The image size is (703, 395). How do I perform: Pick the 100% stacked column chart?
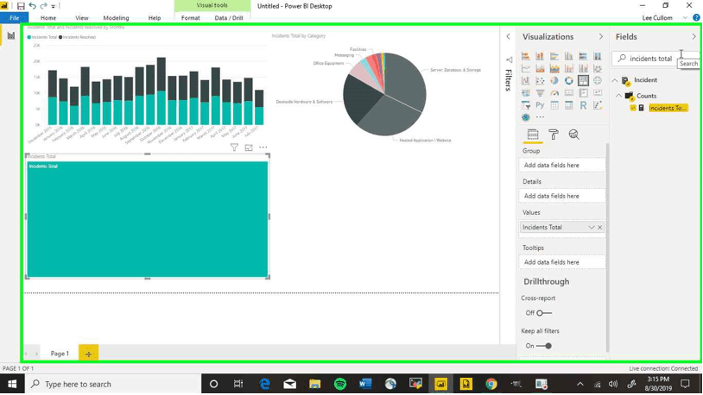tap(597, 56)
